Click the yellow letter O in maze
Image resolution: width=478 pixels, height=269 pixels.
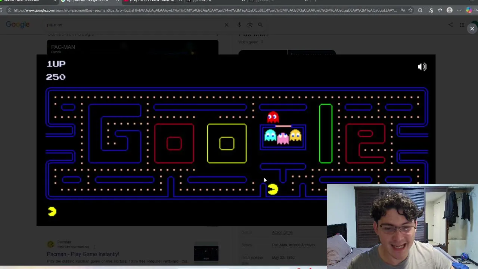[x=227, y=143]
